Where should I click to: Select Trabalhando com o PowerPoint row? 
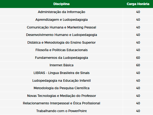[76, 111]
